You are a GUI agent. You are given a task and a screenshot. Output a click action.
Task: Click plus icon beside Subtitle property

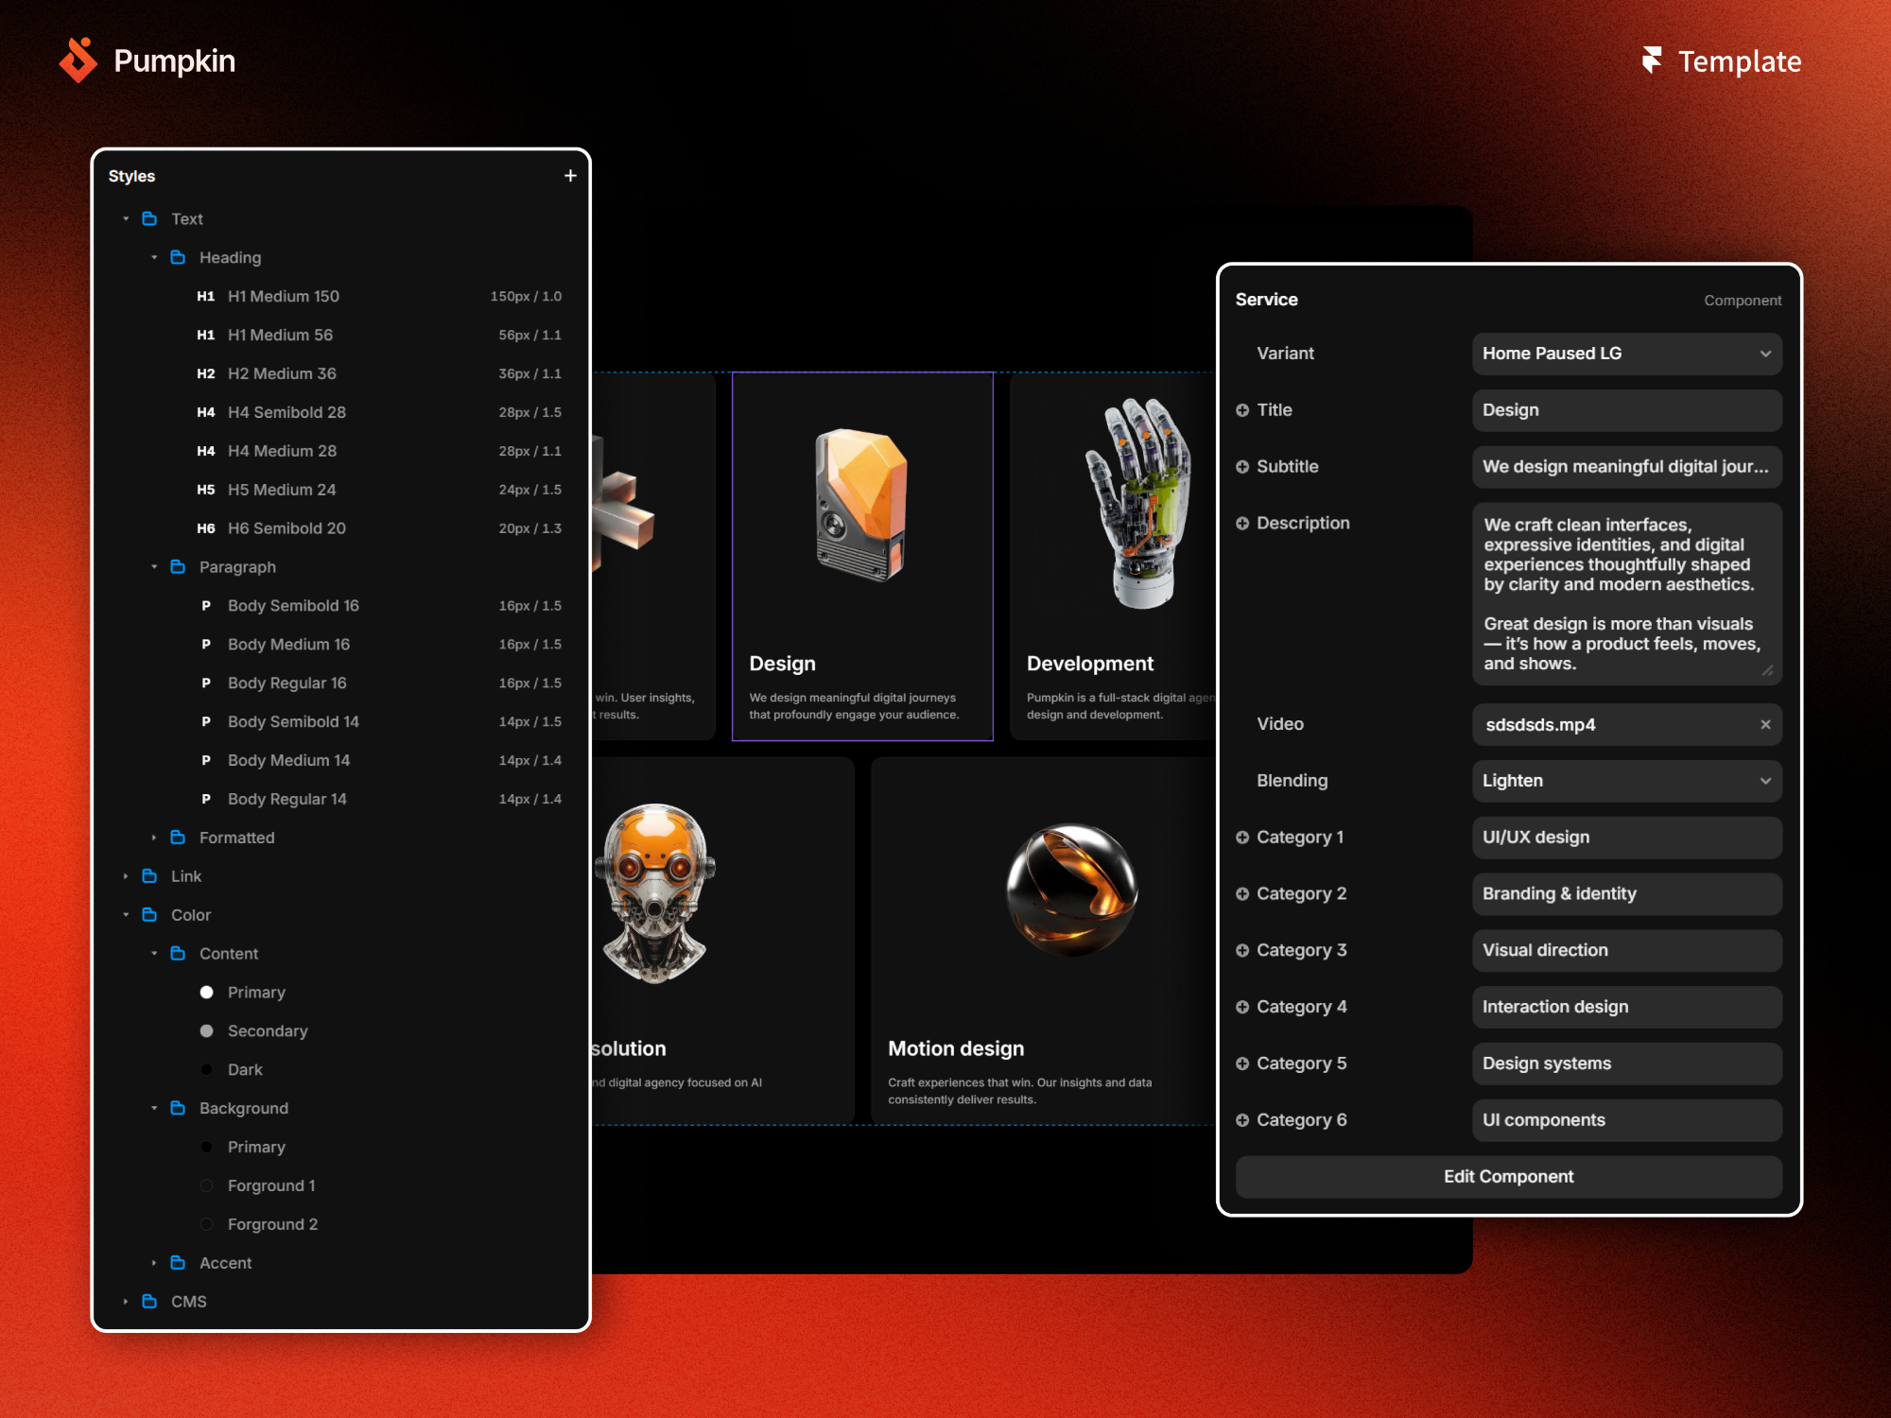click(1242, 467)
